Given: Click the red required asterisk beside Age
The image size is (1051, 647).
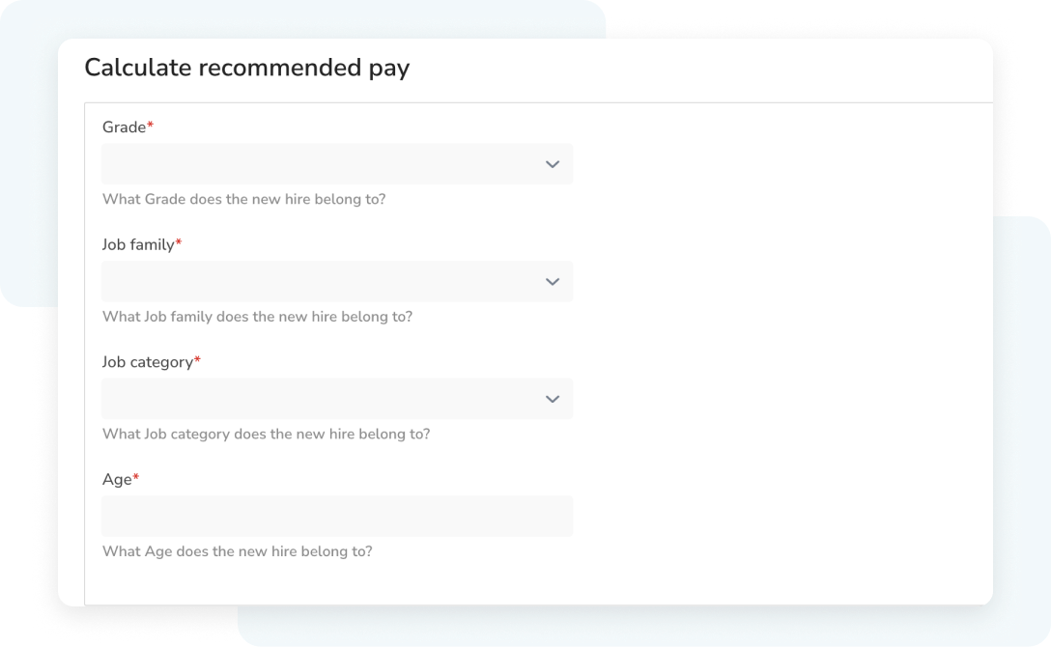Looking at the screenshot, I should point(135,477).
